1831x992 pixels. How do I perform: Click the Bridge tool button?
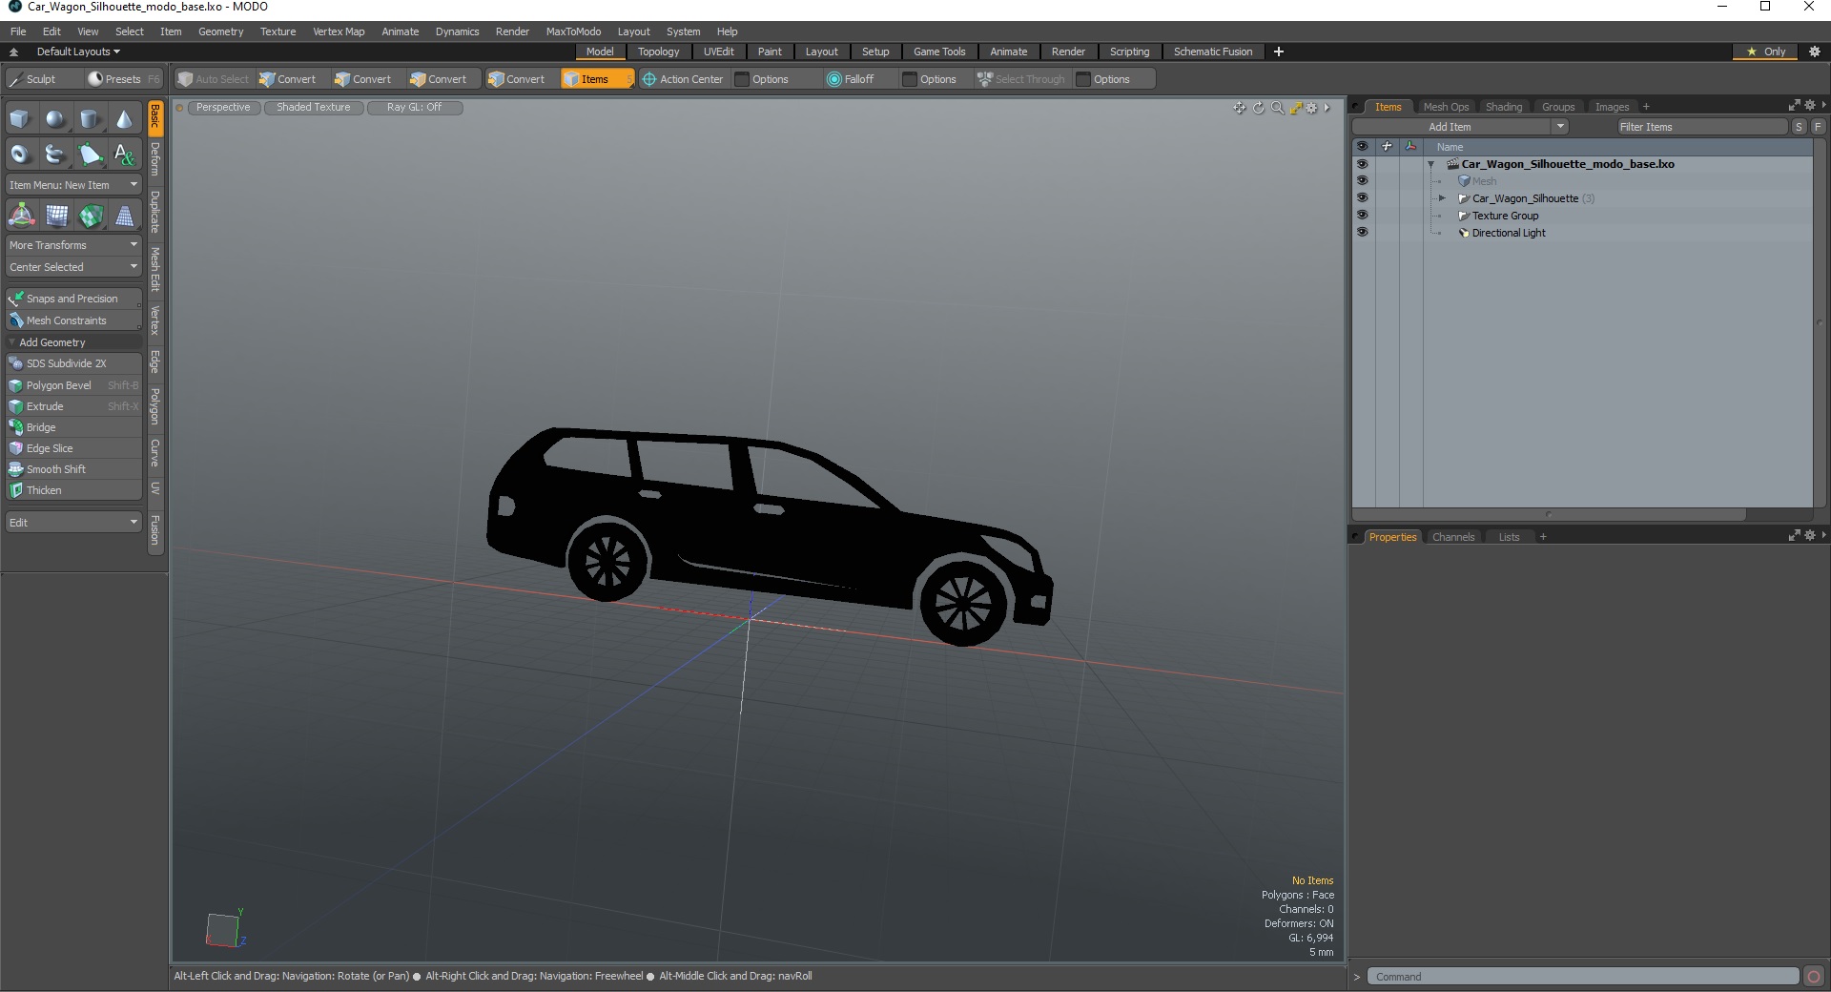pyautogui.click(x=73, y=427)
